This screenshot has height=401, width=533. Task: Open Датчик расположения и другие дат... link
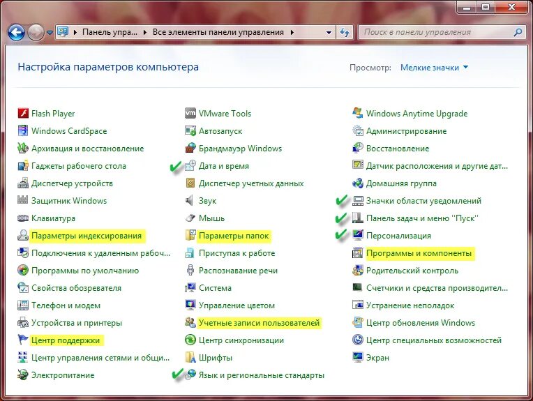437,165
